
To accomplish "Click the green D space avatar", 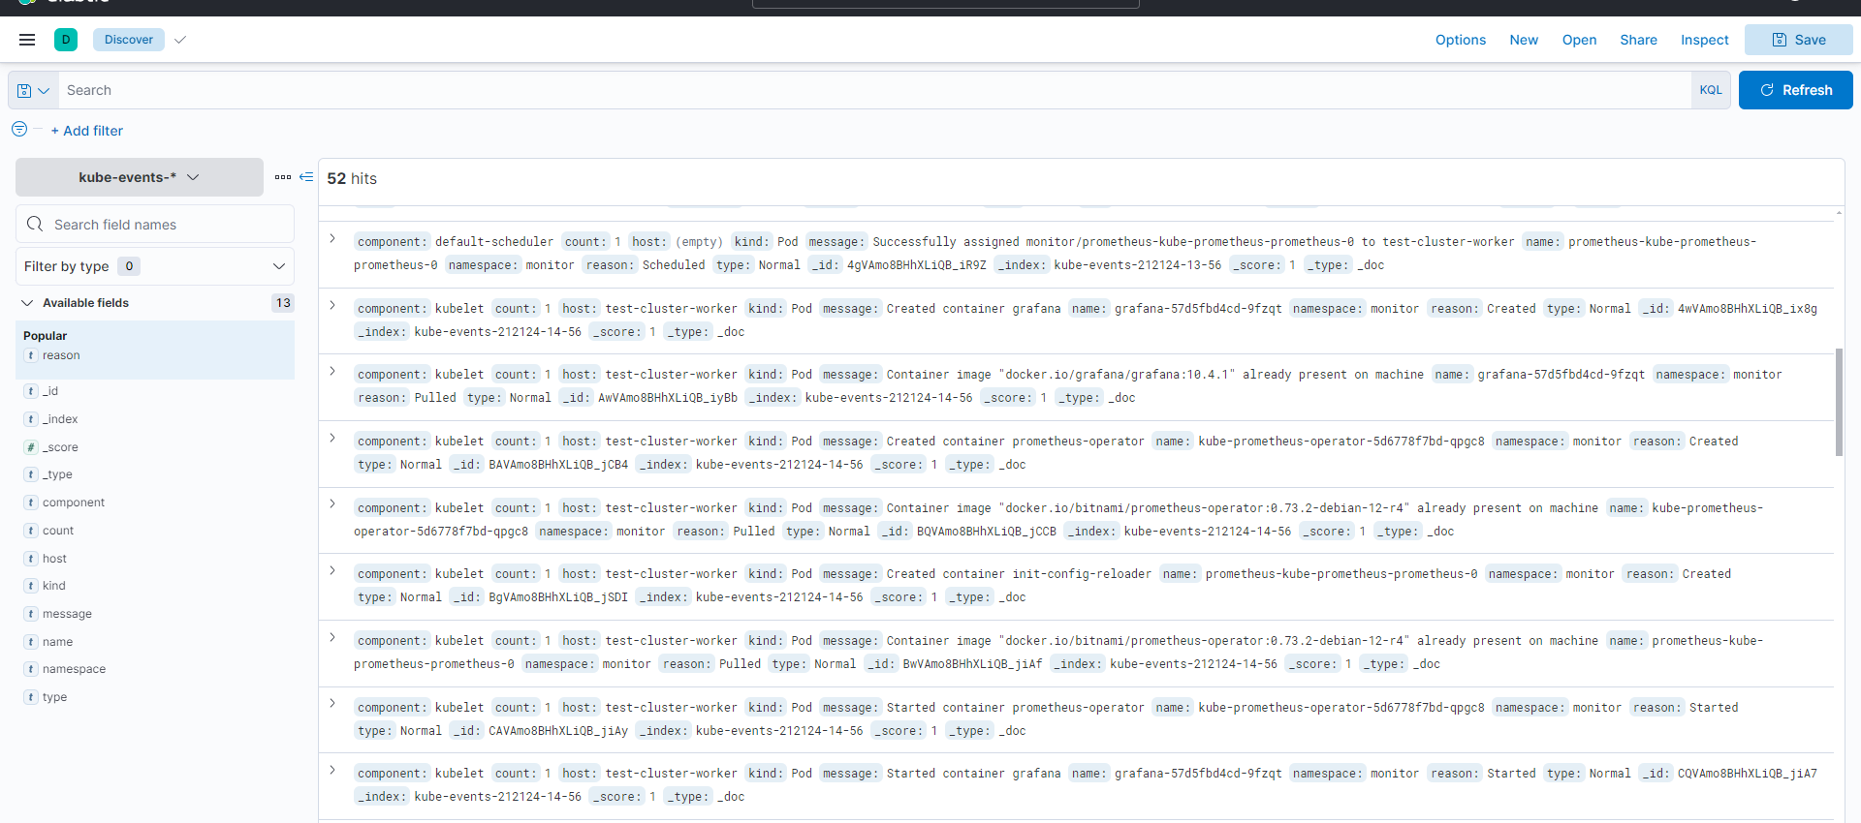I will click(x=66, y=40).
